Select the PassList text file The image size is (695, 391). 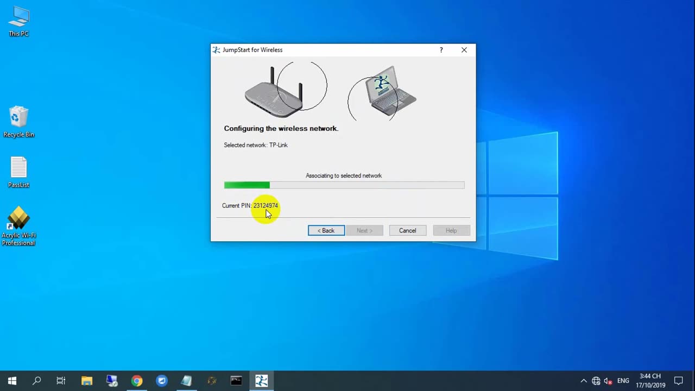(18, 172)
